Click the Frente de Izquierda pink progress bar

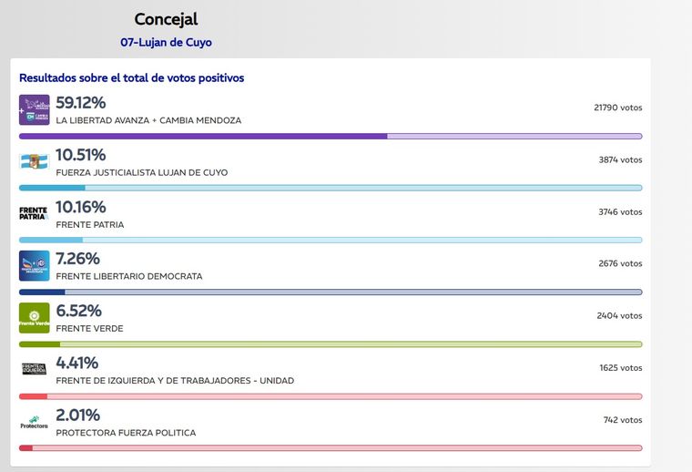click(330, 396)
